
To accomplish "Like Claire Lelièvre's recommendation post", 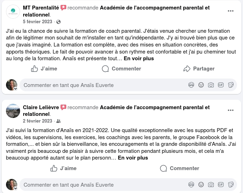I will coord(63,168).
